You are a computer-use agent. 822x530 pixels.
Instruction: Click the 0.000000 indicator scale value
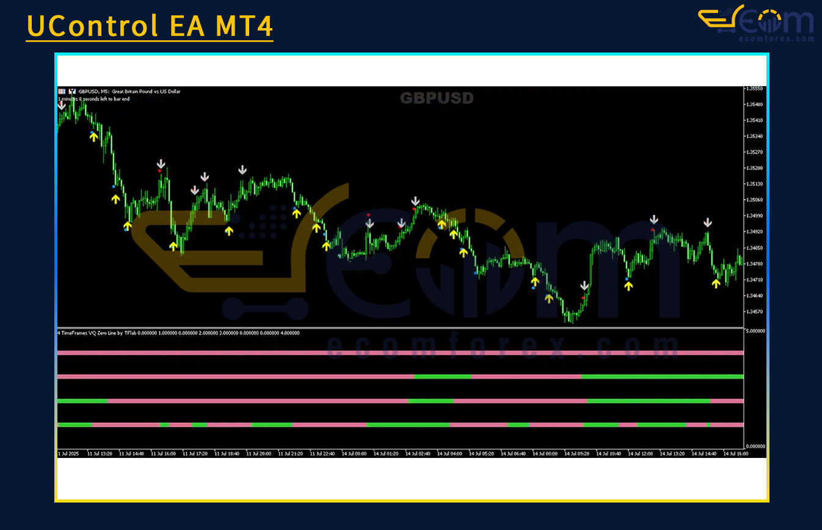click(756, 446)
